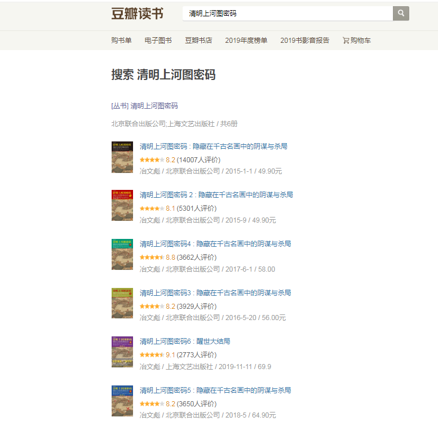Viewport: 438px width, 426px height.
Task: Click the 8.2 rating with 3650人评价
Action: [178, 404]
